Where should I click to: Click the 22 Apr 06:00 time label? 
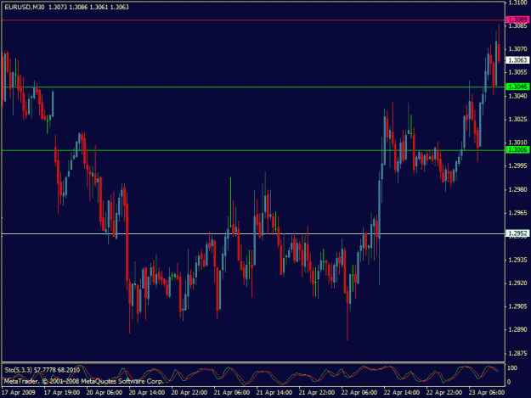359,393
